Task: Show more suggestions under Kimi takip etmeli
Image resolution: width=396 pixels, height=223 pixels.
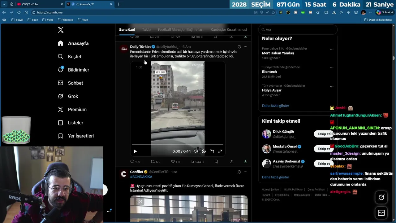Action: coord(275,177)
